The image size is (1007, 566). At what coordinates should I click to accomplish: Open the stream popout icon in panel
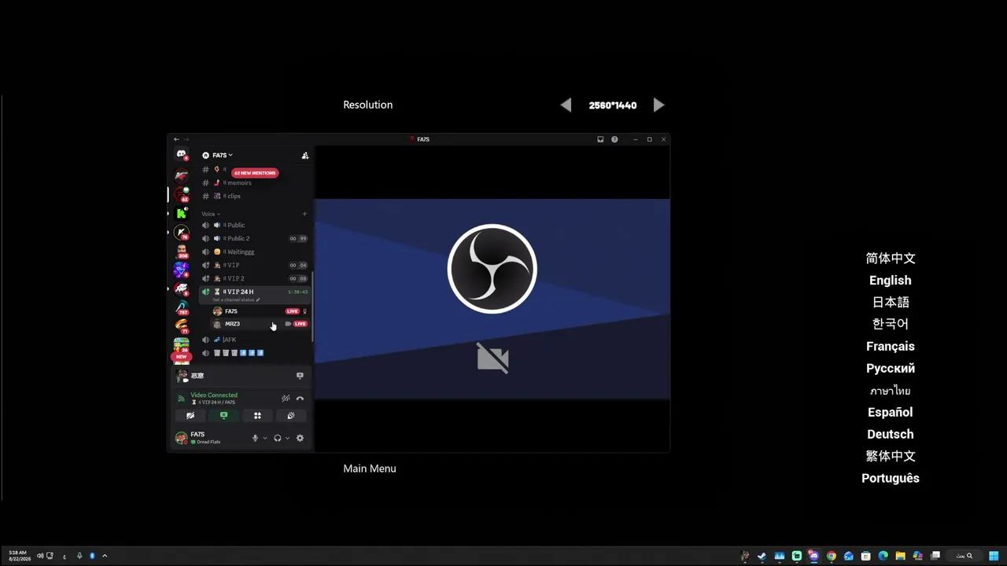(300, 376)
